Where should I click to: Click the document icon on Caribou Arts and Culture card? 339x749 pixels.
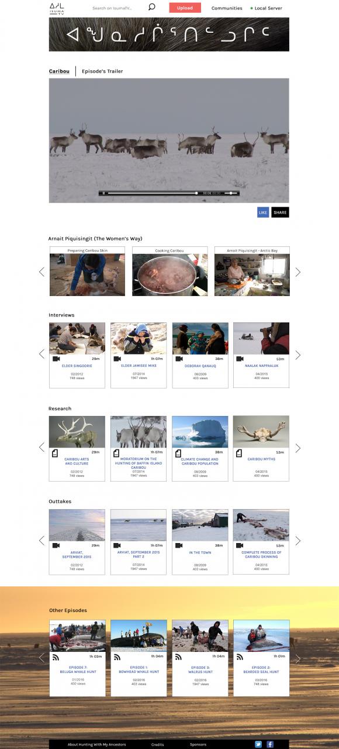click(x=55, y=452)
